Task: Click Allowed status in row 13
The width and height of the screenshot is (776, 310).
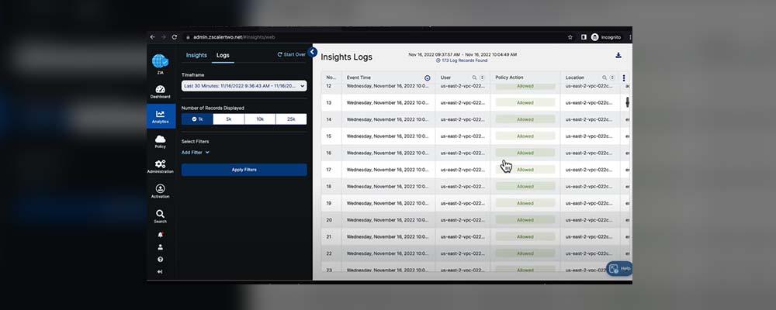Action: (x=525, y=103)
